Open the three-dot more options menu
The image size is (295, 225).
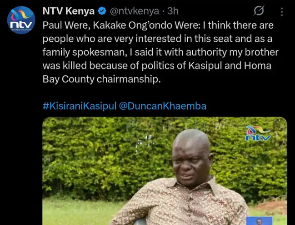(282, 12)
